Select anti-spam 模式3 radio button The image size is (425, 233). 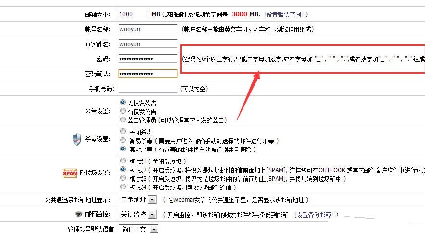123,178
